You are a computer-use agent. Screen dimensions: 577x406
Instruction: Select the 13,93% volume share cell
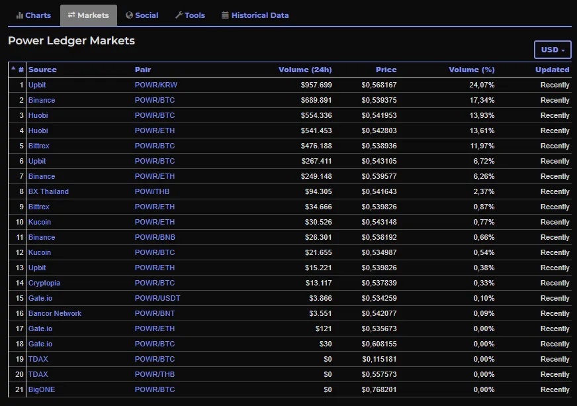(482, 115)
